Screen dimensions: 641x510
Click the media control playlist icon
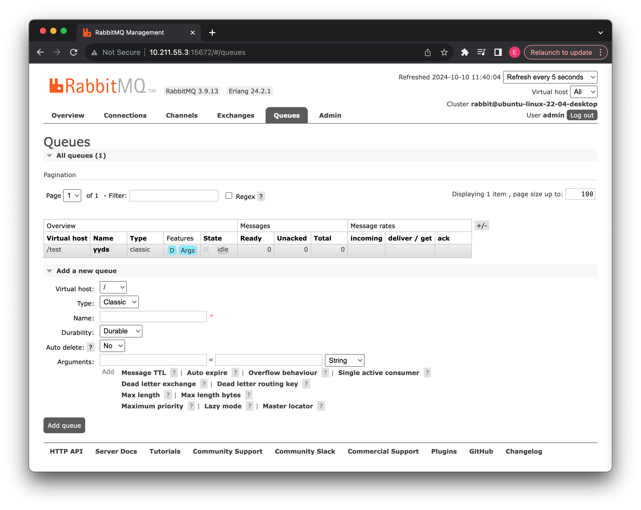point(481,52)
